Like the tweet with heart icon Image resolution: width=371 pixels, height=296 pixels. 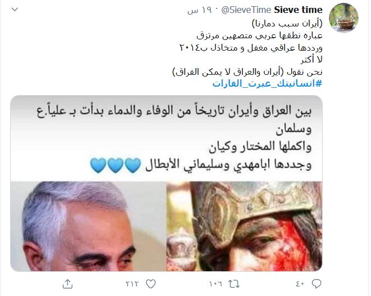151,284
